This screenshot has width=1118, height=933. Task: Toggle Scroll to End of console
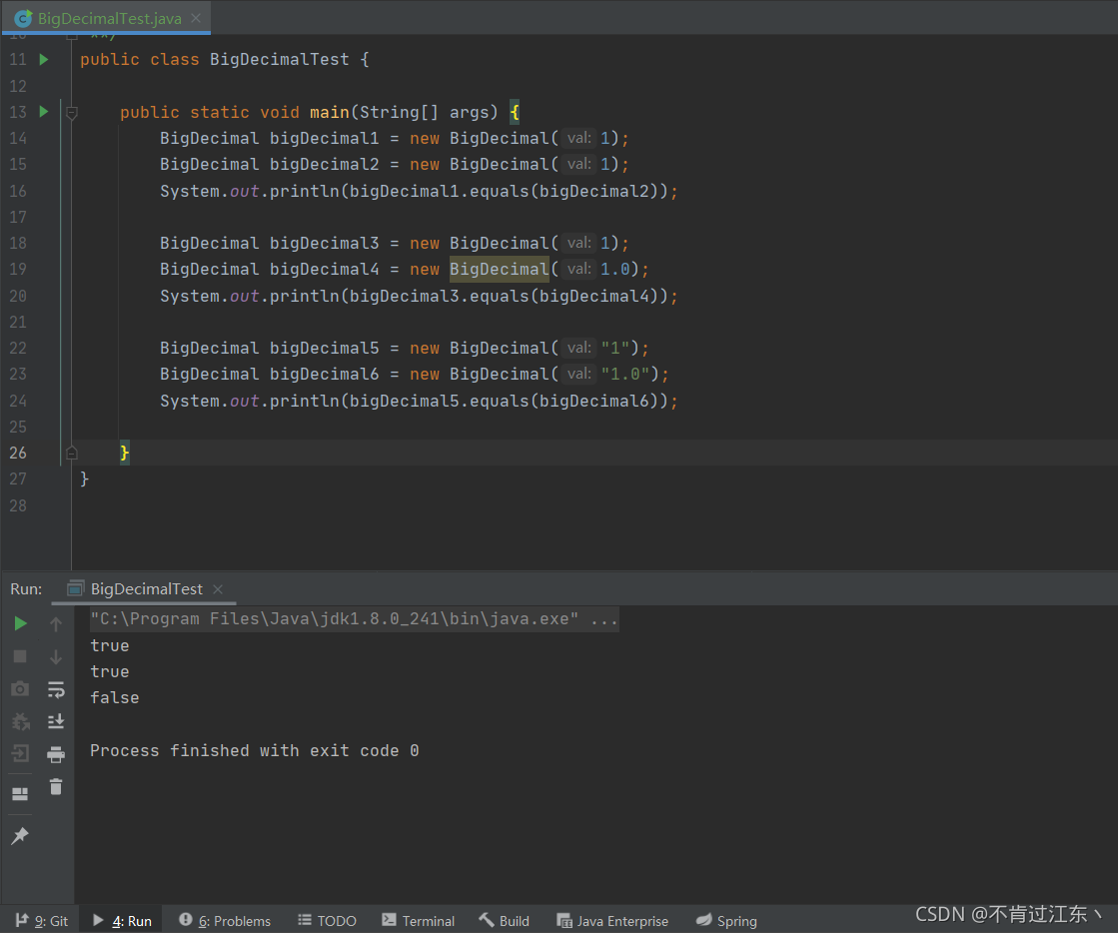[x=56, y=721]
